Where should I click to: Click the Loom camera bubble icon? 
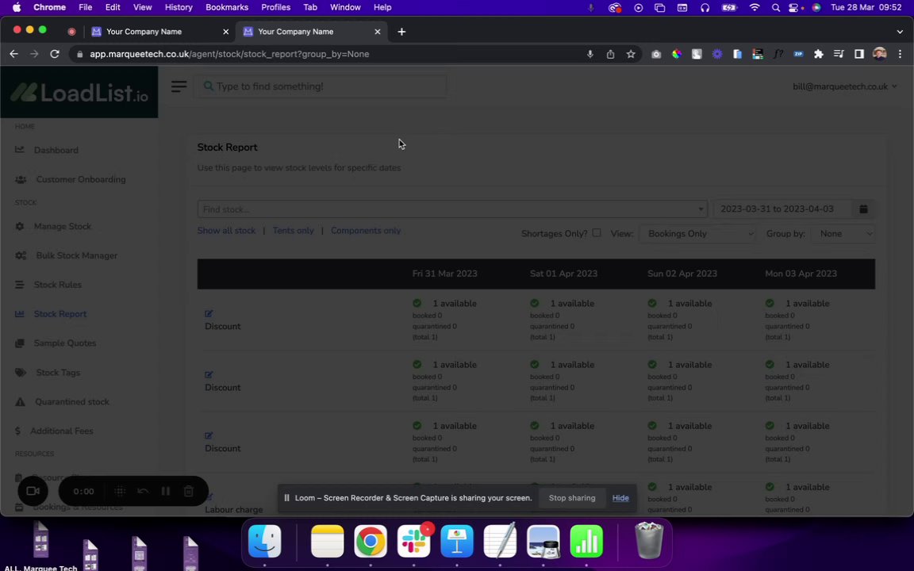pos(33,491)
